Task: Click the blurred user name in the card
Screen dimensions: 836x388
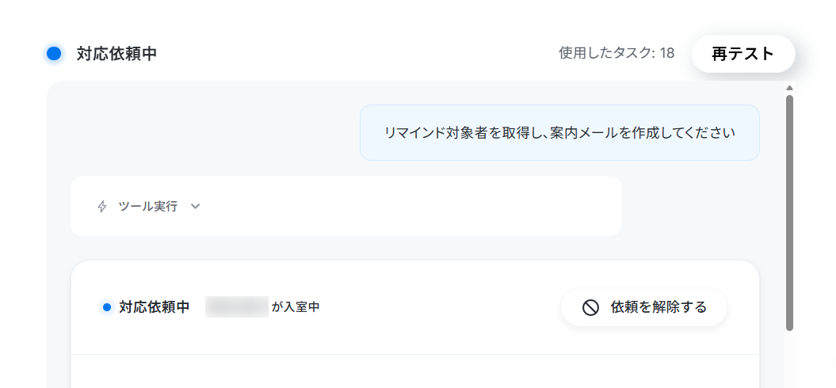Action: coord(237,307)
